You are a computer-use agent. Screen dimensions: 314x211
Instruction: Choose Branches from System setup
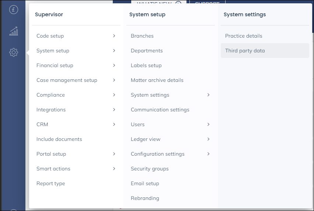click(x=142, y=36)
